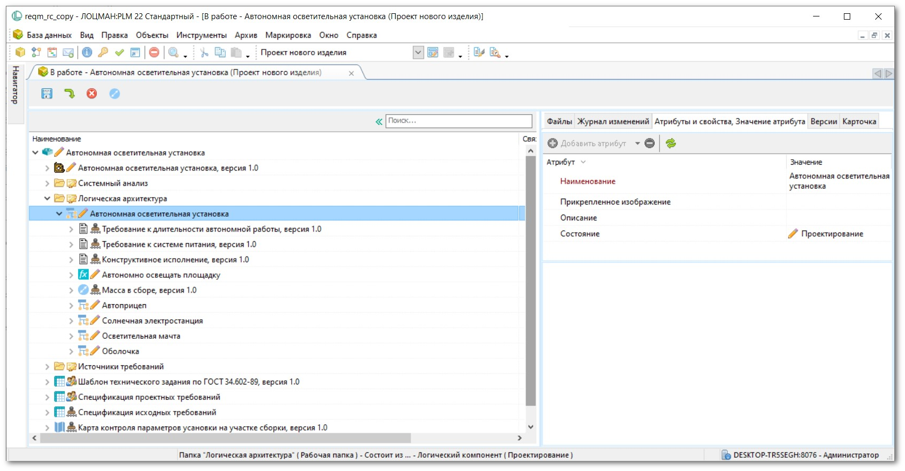905x471 pixels.
Task: Open the Инструменты menu
Action: [x=201, y=35]
